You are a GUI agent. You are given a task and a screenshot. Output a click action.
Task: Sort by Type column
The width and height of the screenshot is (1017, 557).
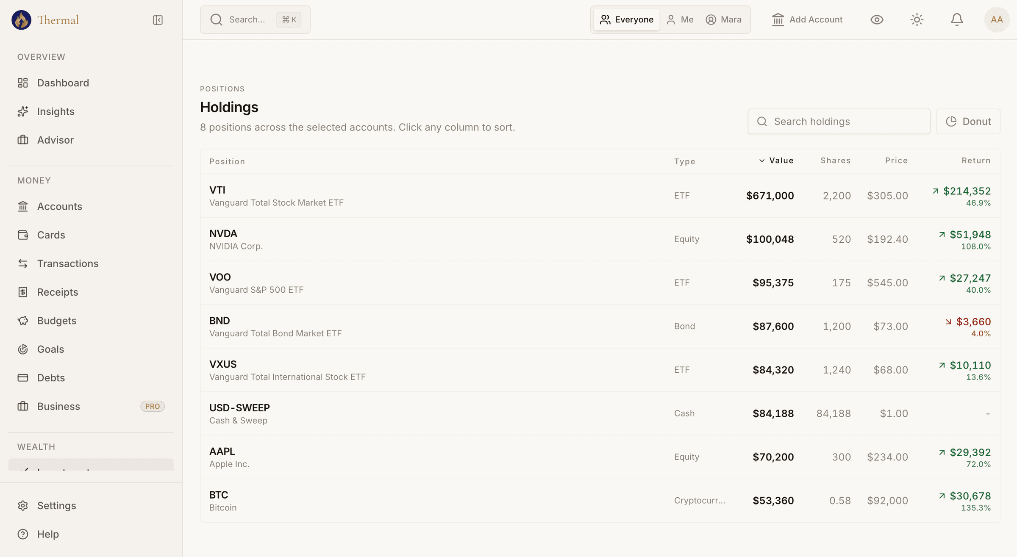tap(685, 161)
